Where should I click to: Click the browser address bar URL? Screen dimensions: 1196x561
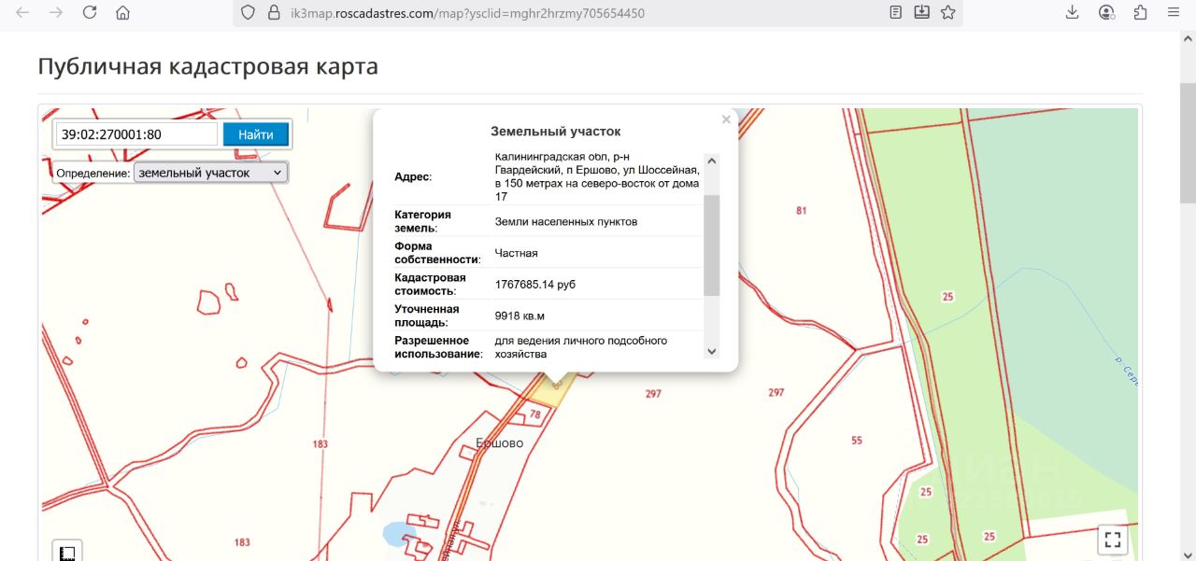[467, 13]
